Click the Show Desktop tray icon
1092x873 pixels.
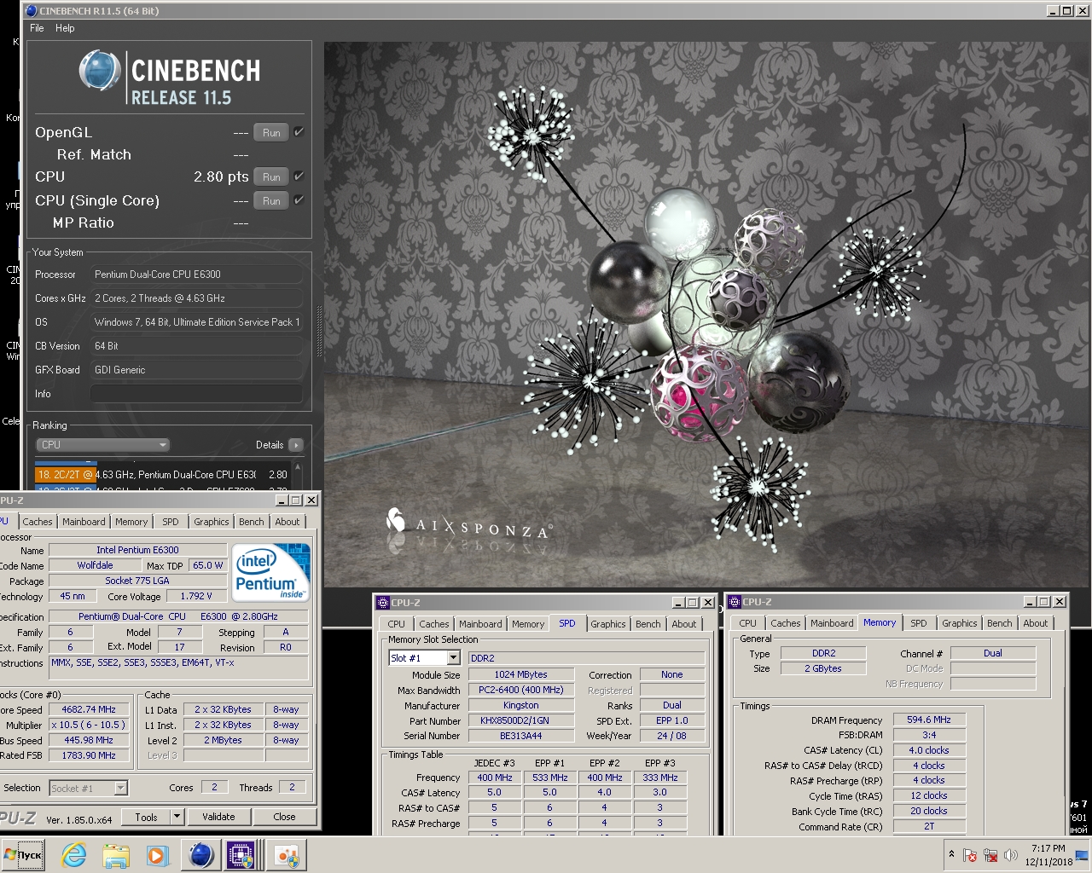(1082, 855)
